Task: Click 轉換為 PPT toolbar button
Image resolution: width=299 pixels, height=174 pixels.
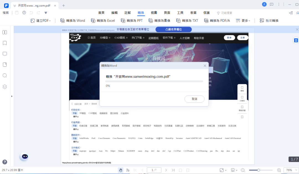Action: (132, 20)
